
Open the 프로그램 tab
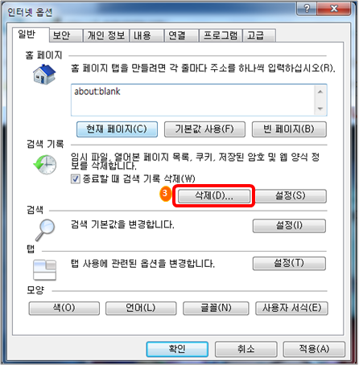221,35
